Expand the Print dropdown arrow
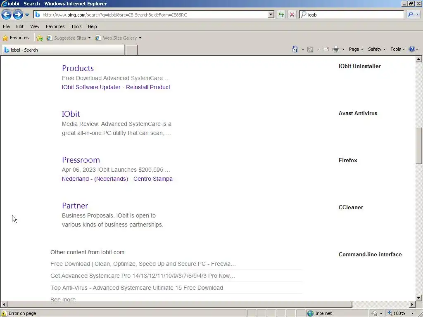Screen dimensions: 423x317 [x=343, y=50]
